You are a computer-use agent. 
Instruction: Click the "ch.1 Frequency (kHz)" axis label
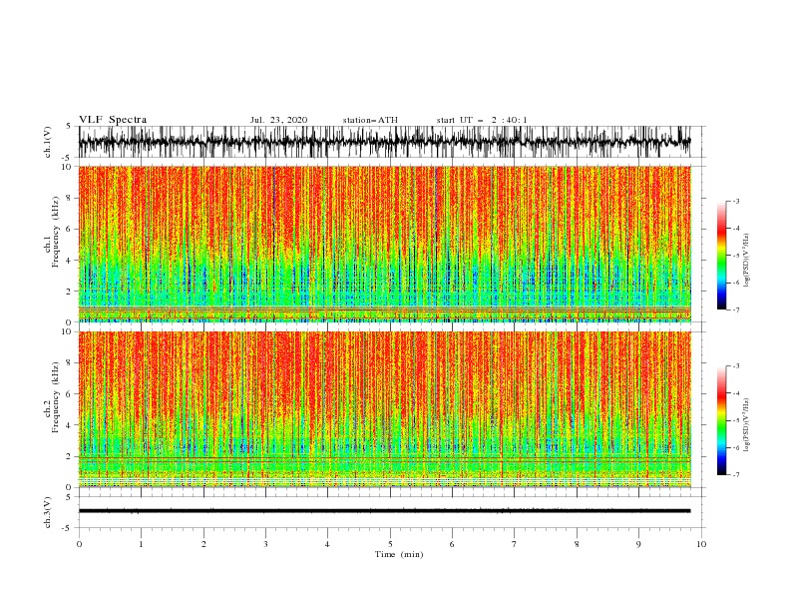[x=51, y=233]
